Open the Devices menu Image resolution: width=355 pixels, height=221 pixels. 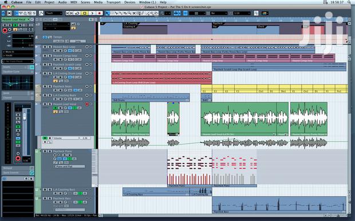130,2
